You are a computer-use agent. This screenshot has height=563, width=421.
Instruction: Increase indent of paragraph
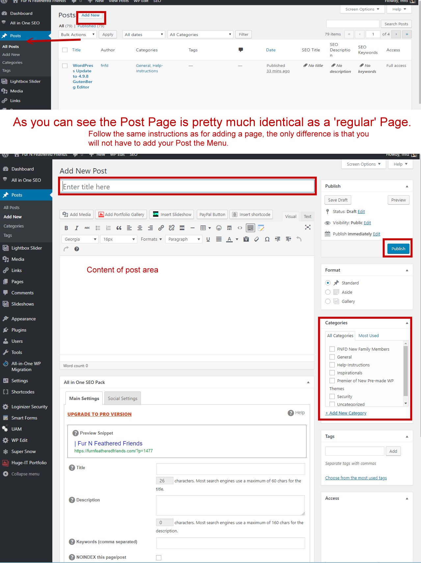288,239
